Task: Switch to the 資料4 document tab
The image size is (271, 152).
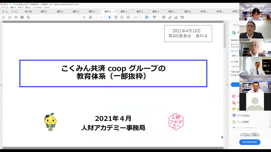Action: (x=188, y=12)
